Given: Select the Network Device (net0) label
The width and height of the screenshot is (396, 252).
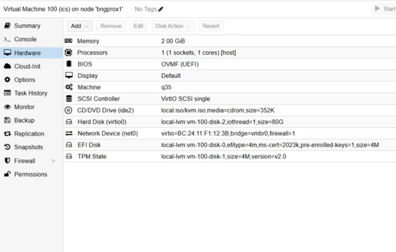Looking at the screenshot, I should pyautogui.click(x=108, y=133).
